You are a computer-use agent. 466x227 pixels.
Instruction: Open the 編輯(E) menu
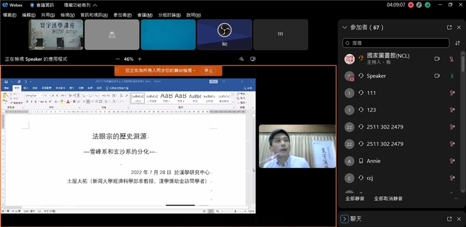pyautogui.click(x=29, y=15)
